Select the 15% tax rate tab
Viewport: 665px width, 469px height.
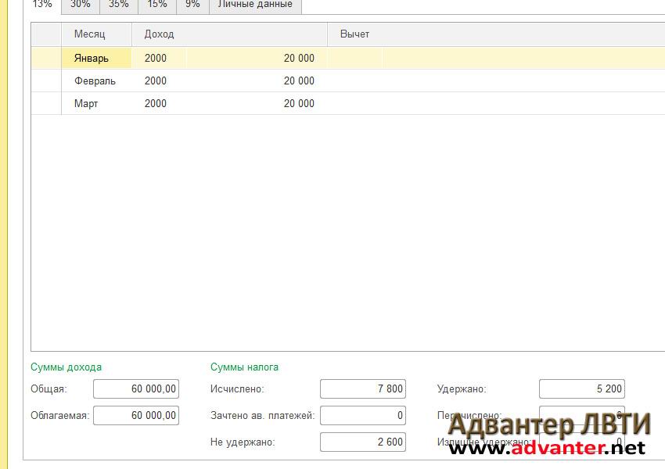tap(157, 5)
